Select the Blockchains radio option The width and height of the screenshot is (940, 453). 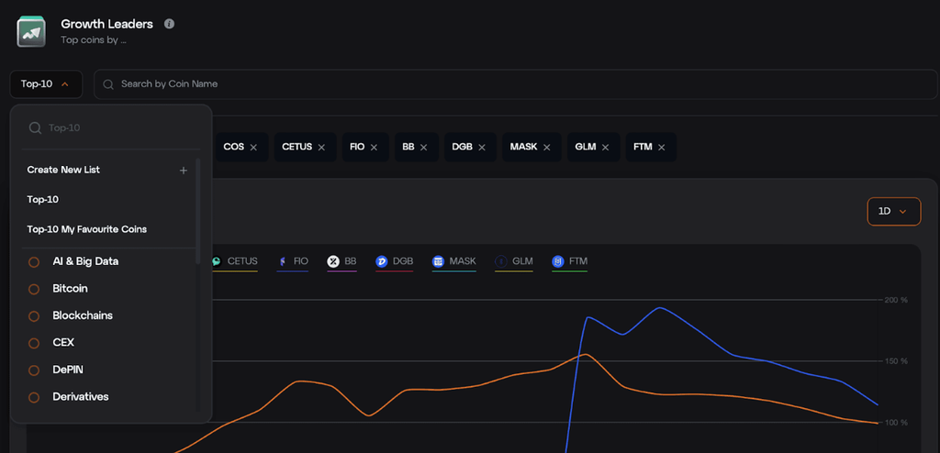pos(34,315)
